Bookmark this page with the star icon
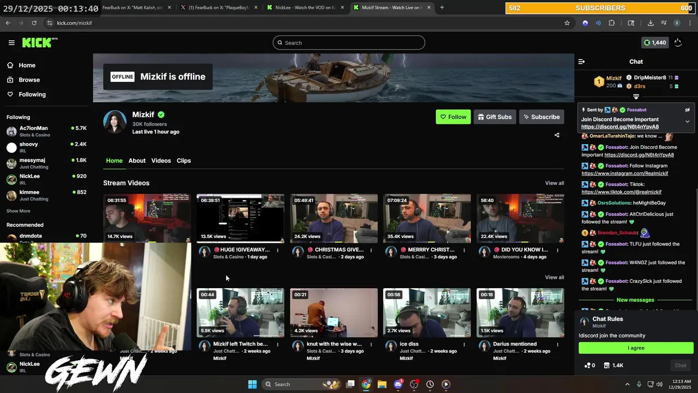The image size is (698, 393). tap(567, 23)
